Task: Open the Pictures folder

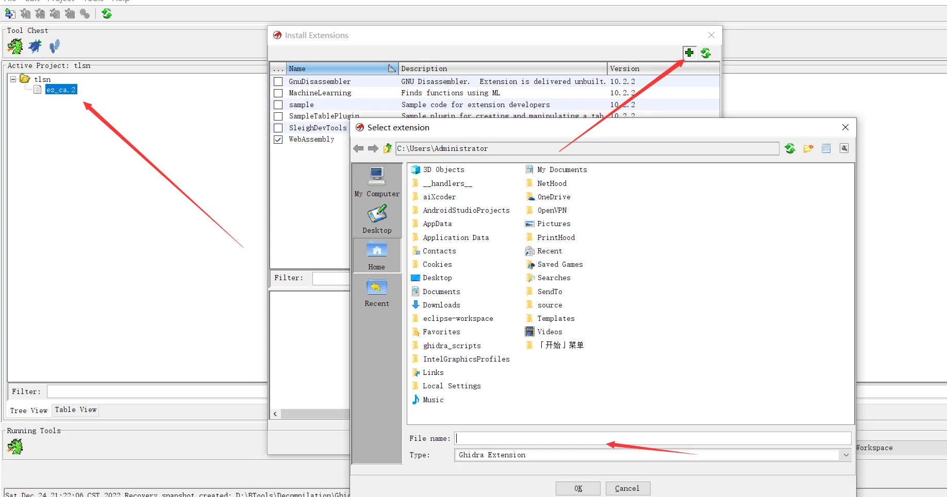Action: coord(548,224)
